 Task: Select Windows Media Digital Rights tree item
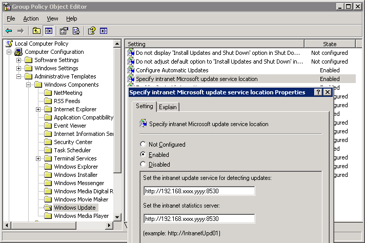click(84, 191)
